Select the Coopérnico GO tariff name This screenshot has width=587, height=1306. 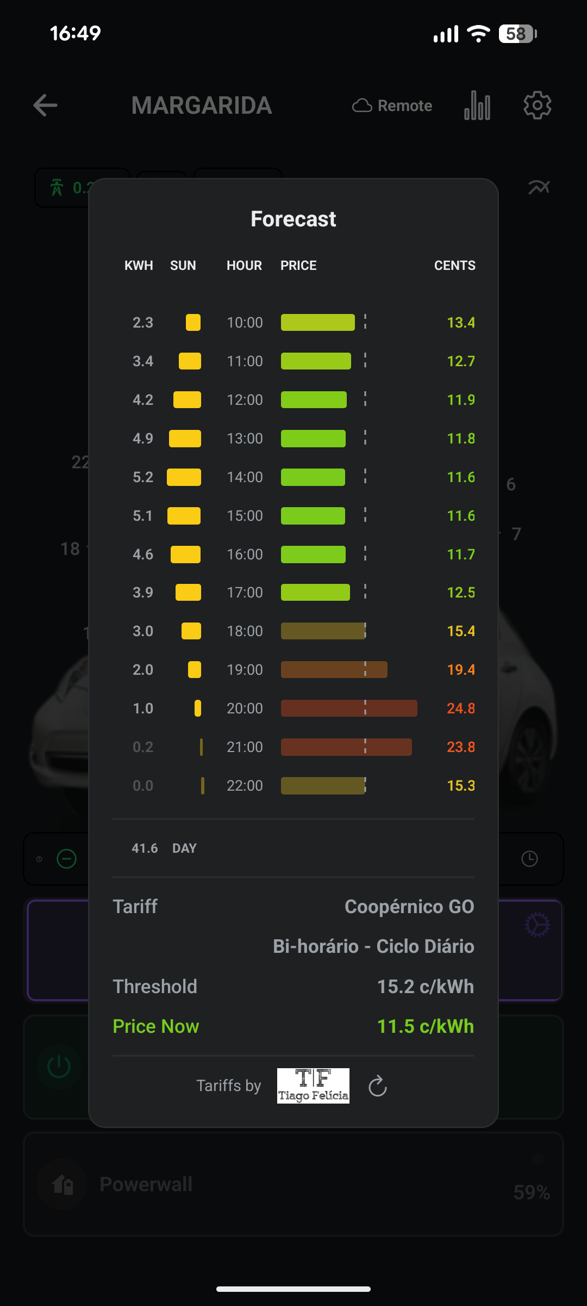coord(409,907)
